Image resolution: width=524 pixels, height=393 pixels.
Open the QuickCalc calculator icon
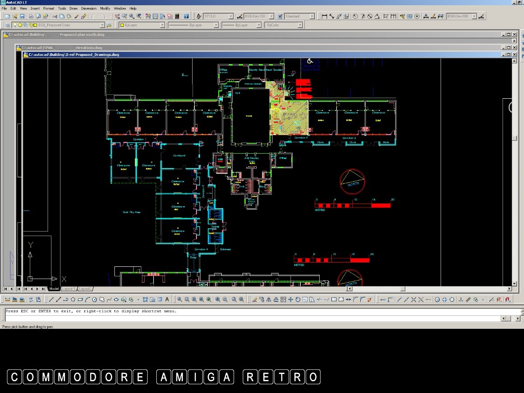pyautogui.click(x=177, y=16)
